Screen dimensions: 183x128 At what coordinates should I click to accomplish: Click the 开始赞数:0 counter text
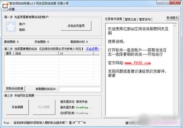(x=42, y=42)
